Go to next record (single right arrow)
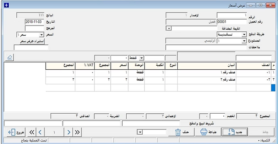 (69, 132)
